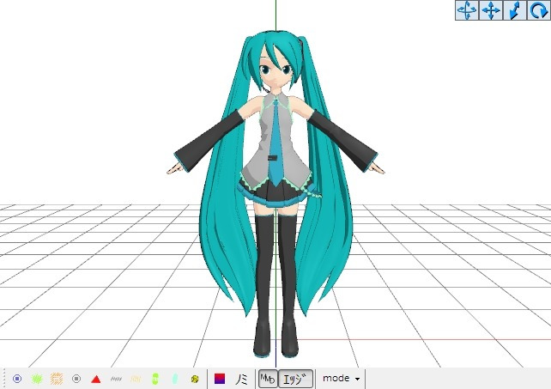The width and height of the screenshot is (551, 389).
Task: Open the red-blue gradient color swatch
Action: 220,379
